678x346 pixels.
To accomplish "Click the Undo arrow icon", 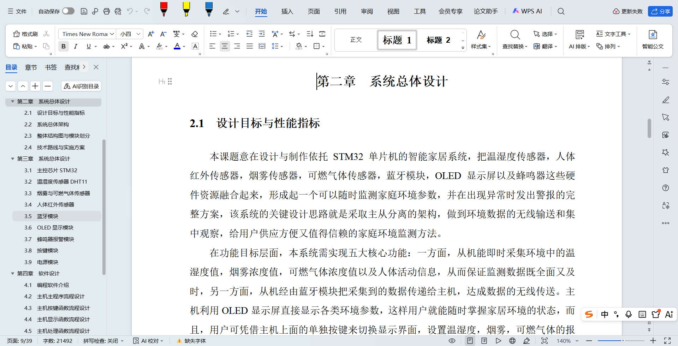I will click(x=130, y=11).
